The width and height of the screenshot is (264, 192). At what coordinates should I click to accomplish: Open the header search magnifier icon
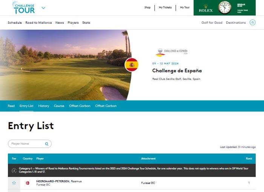click(x=252, y=23)
